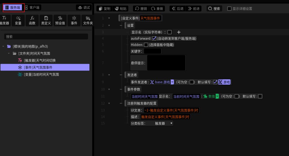The image size is (289, 156).
Task: Focus the left panel 搜索 field
Action: click(46, 36)
